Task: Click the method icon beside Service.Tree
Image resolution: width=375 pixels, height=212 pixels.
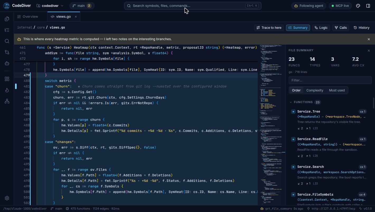Action: point(293,112)
